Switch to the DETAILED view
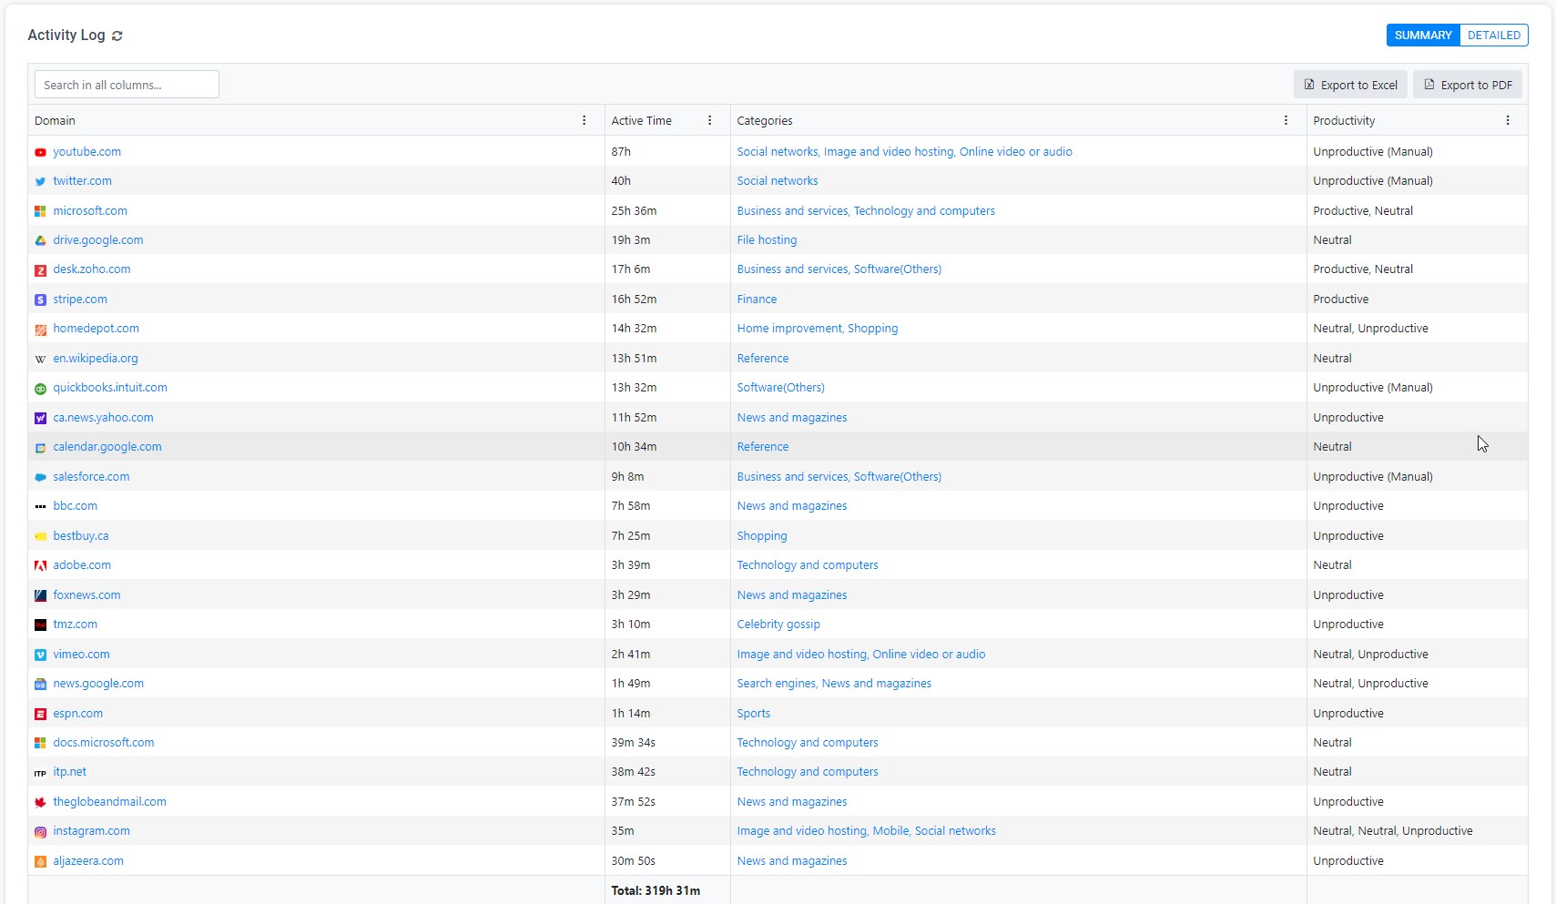1556x904 pixels. (1494, 36)
